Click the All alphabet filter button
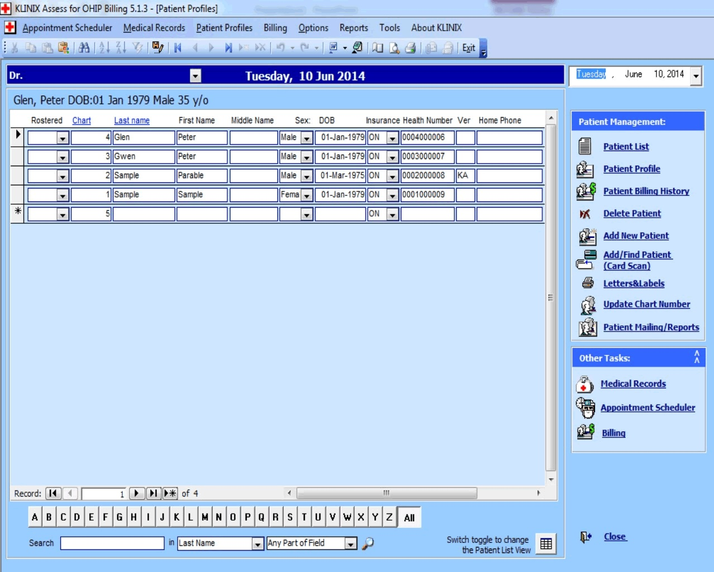Image resolution: width=714 pixels, height=572 pixels. point(409,518)
